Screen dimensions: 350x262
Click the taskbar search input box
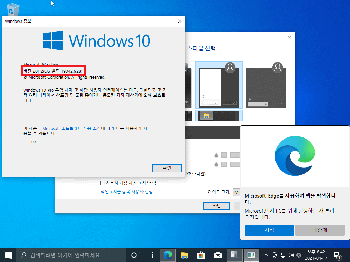click(71, 255)
